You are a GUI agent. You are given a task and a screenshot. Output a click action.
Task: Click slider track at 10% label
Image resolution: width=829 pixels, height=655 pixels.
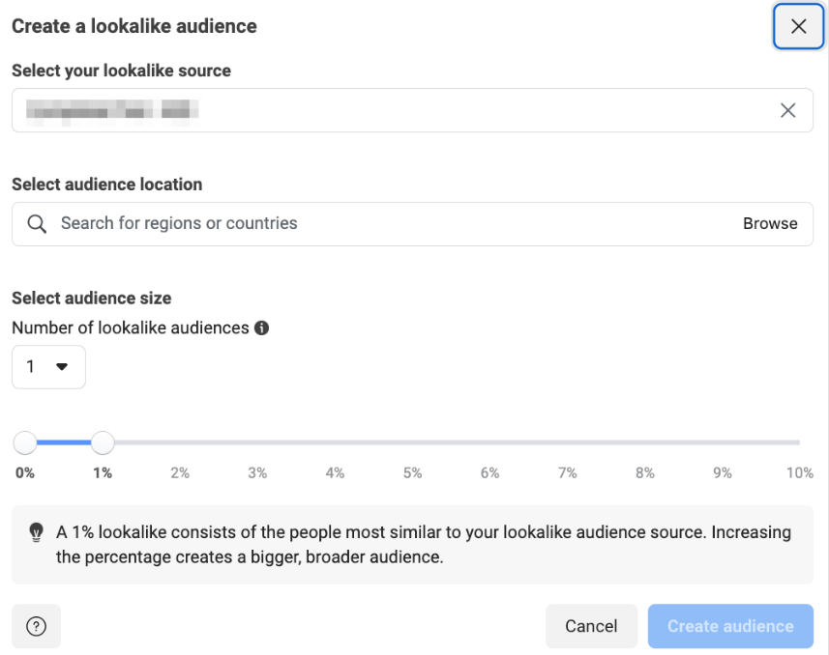797,442
